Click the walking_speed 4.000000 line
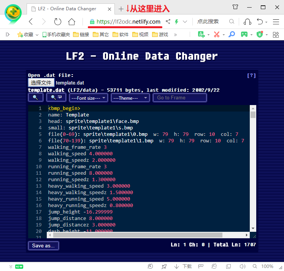 click(80, 154)
